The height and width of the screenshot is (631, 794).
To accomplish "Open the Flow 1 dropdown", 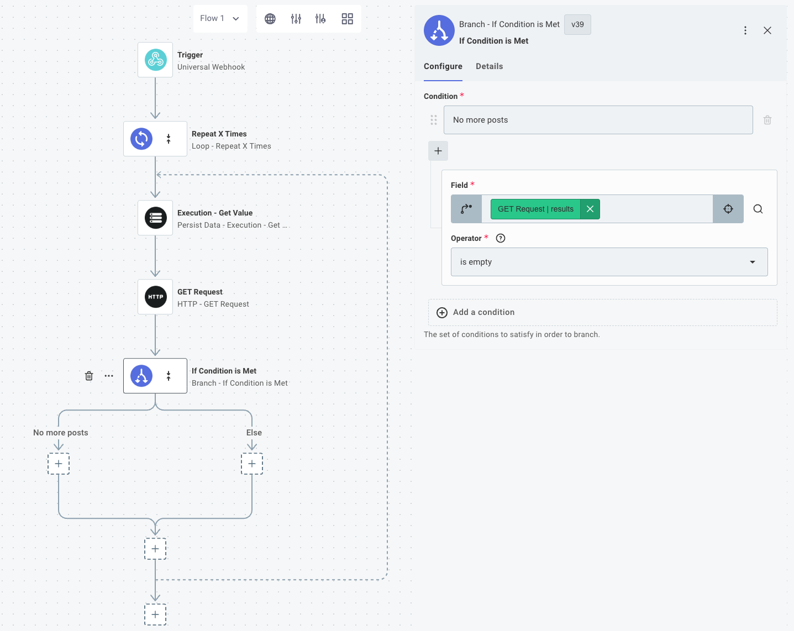I will [220, 19].
